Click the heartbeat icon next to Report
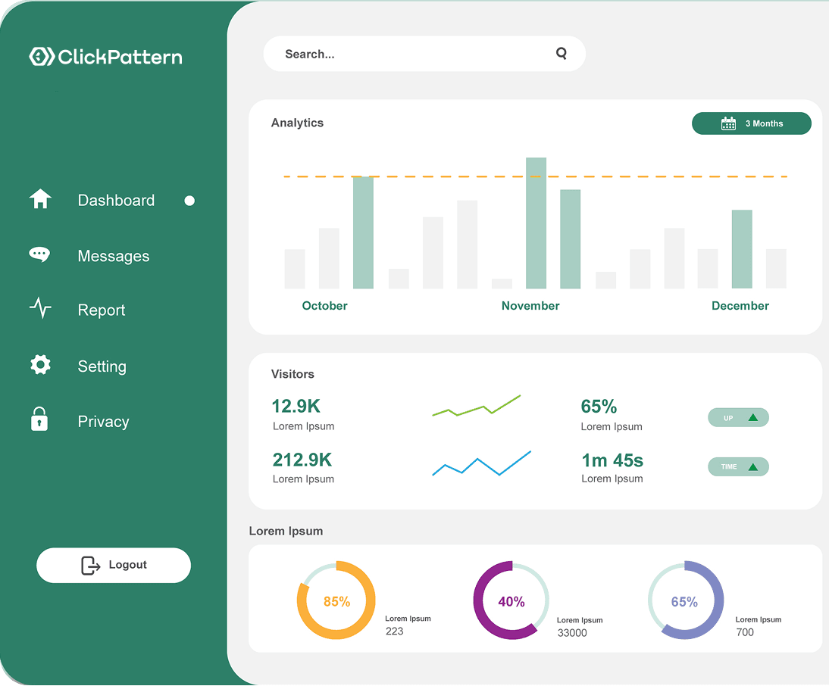 39,308
